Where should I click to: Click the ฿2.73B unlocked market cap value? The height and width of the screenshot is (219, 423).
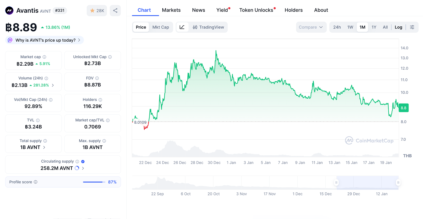pyautogui.click(x=93, y=63)
